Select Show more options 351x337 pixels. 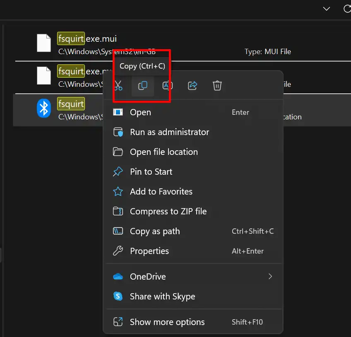(x=194, y=322)
